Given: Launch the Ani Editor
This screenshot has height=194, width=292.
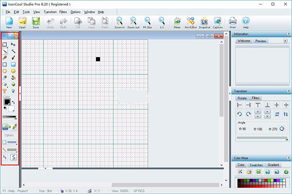Looking at the screenshot, I should tap(190, 23).
